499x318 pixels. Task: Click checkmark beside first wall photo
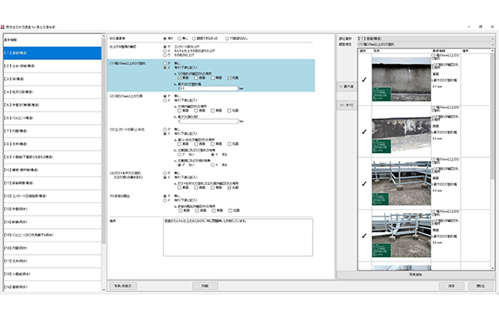[364, 80]
